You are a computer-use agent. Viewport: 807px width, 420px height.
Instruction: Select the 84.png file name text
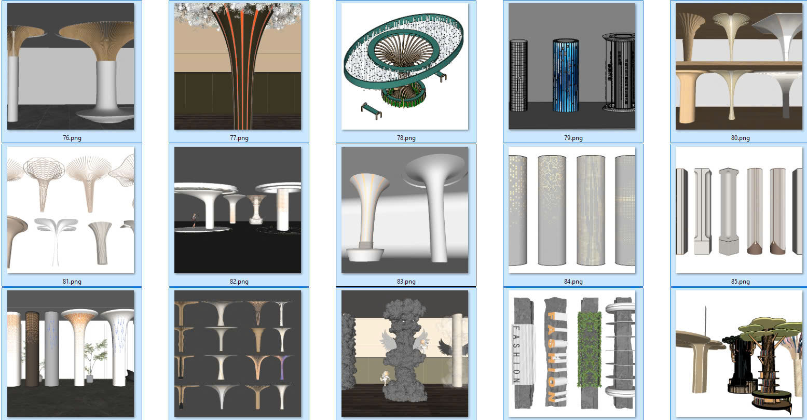point(573,282)
